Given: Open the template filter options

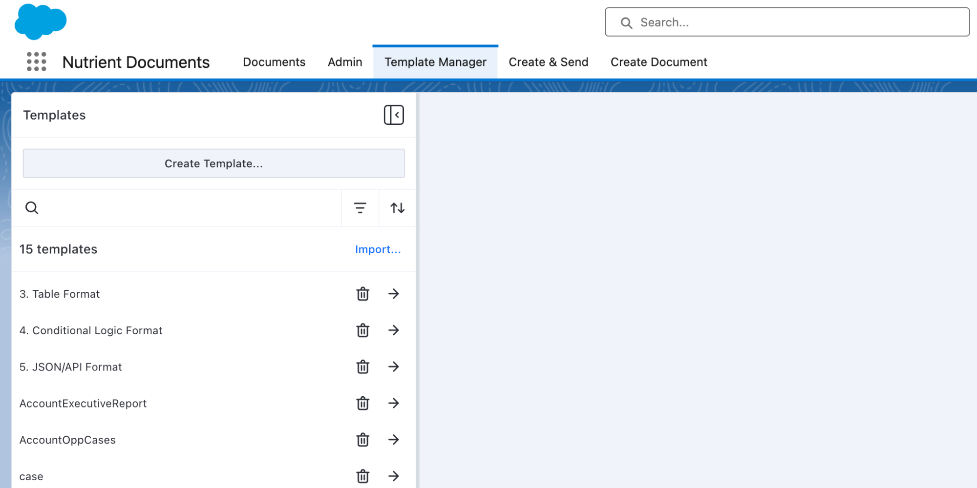Looking at the screenshot, I should point(360,208).
